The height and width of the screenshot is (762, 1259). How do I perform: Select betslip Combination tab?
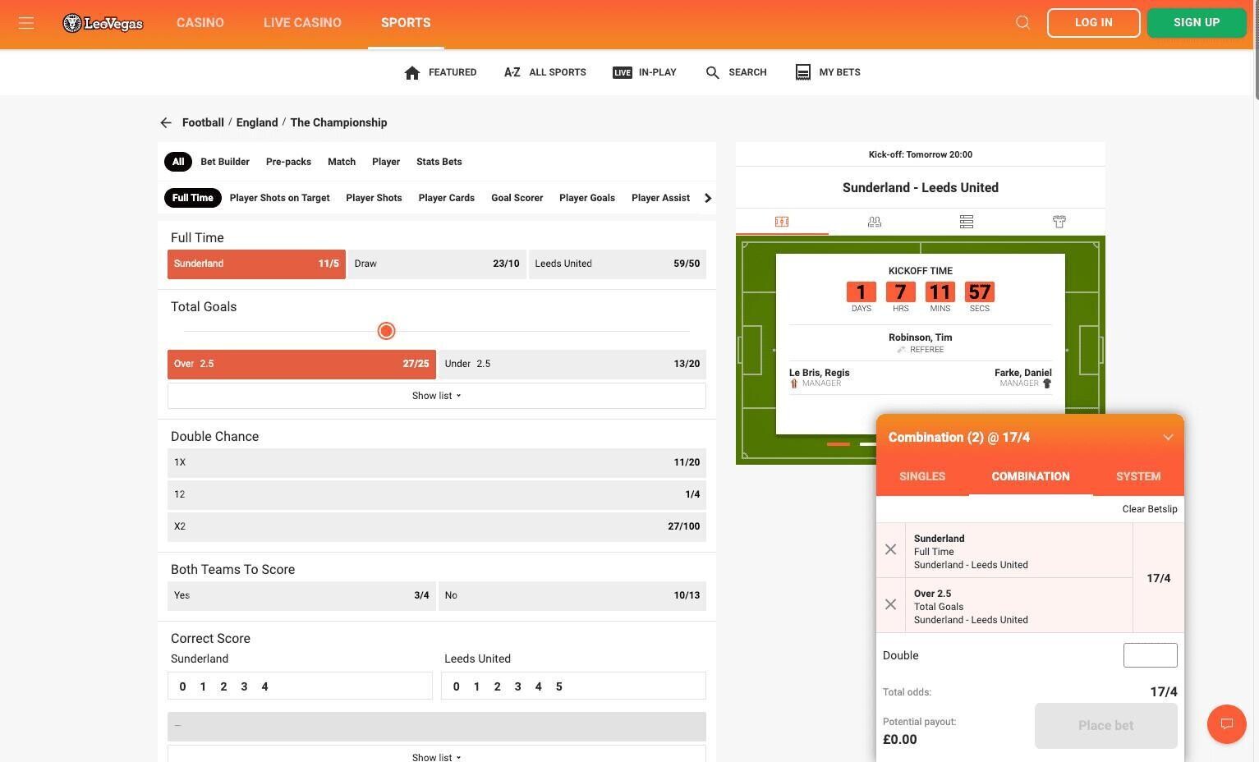(1031, 476)
